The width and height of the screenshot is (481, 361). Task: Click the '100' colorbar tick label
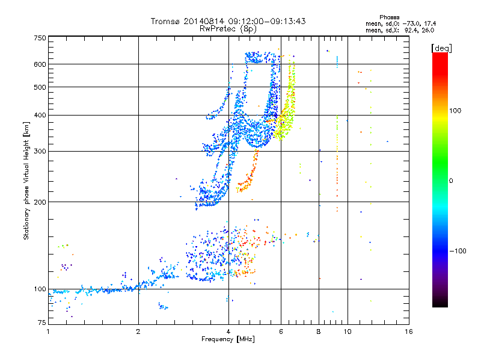click(455, 111)
